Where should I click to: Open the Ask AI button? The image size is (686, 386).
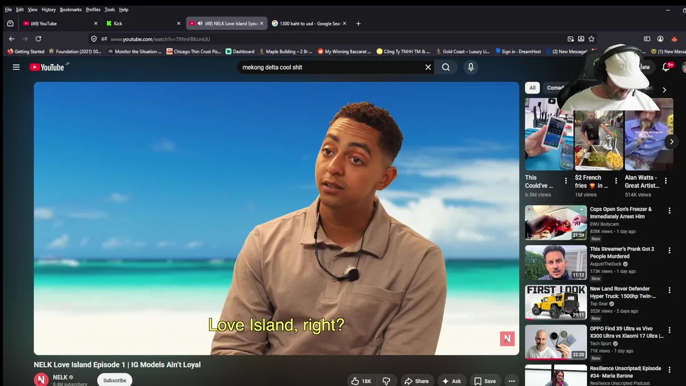451,381
